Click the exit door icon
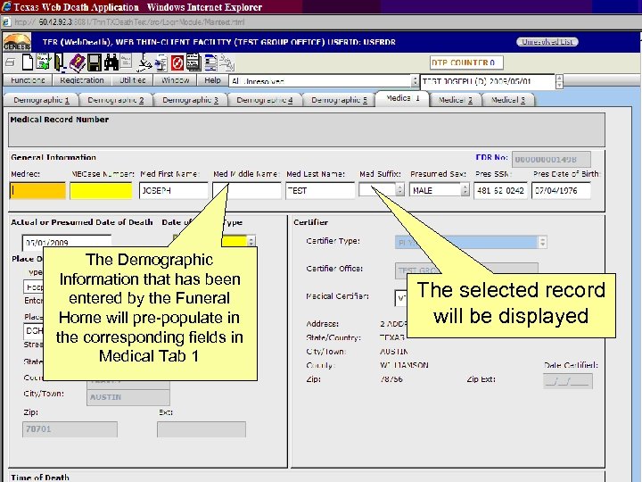This screenshot has height=482, width=642. click(60, 62)
